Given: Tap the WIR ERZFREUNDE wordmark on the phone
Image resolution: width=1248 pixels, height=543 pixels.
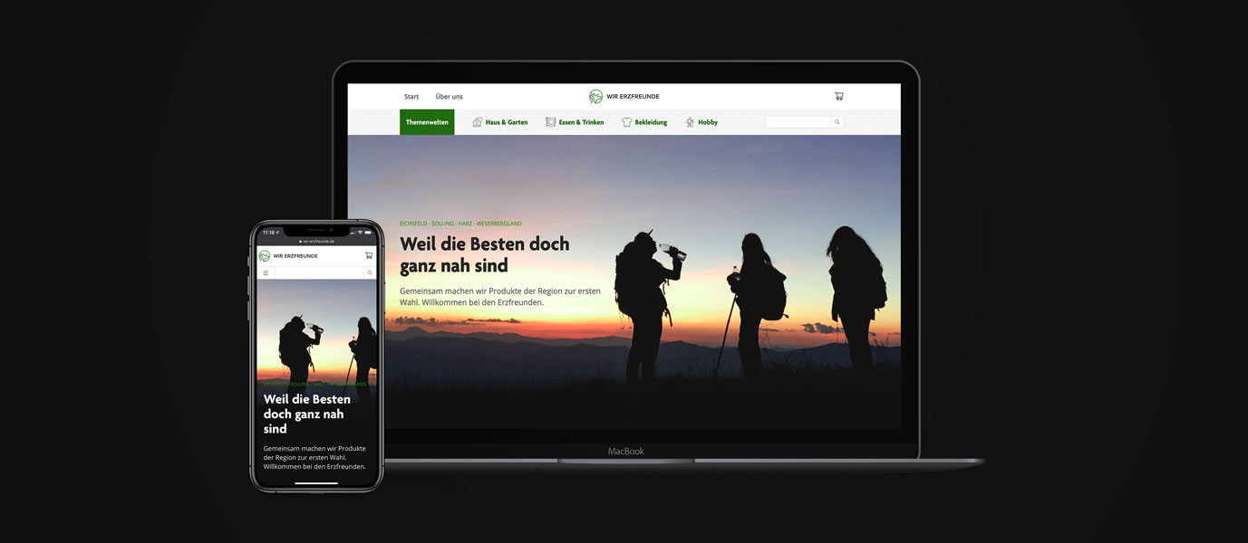Looking at the screenshot, I should (x=295, y=256).
